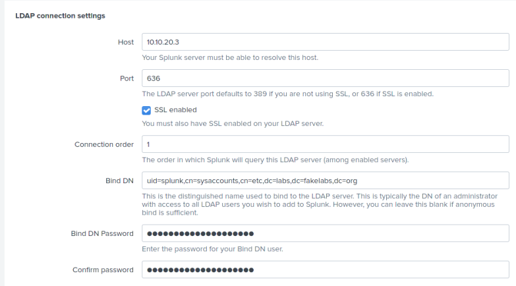
Task: Select the Connection order input field
Action: [x=325, y=144]
